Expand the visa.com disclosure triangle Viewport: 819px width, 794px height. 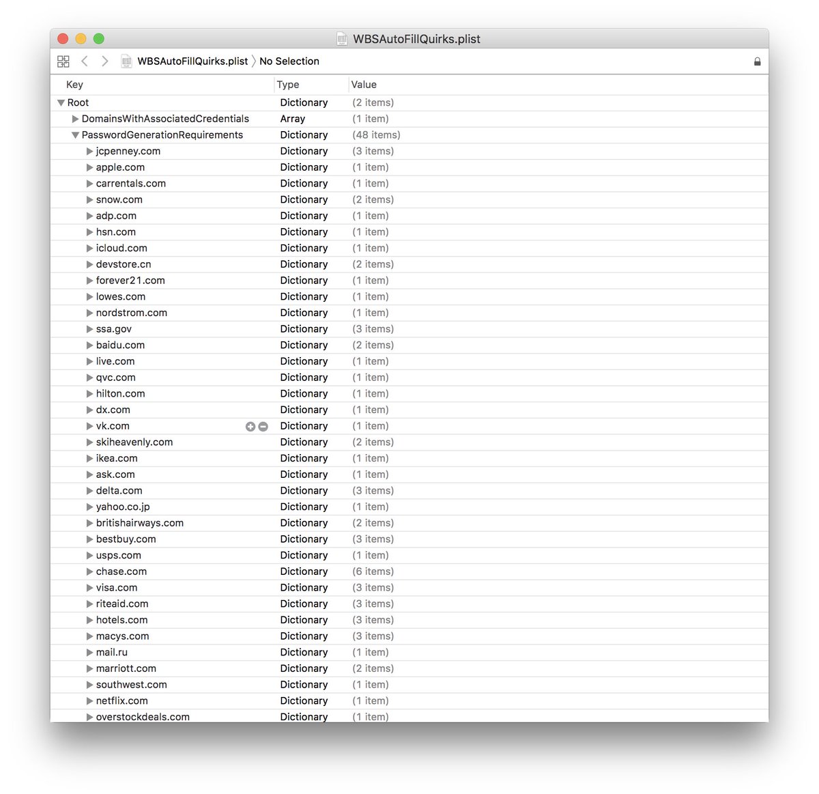89,588
